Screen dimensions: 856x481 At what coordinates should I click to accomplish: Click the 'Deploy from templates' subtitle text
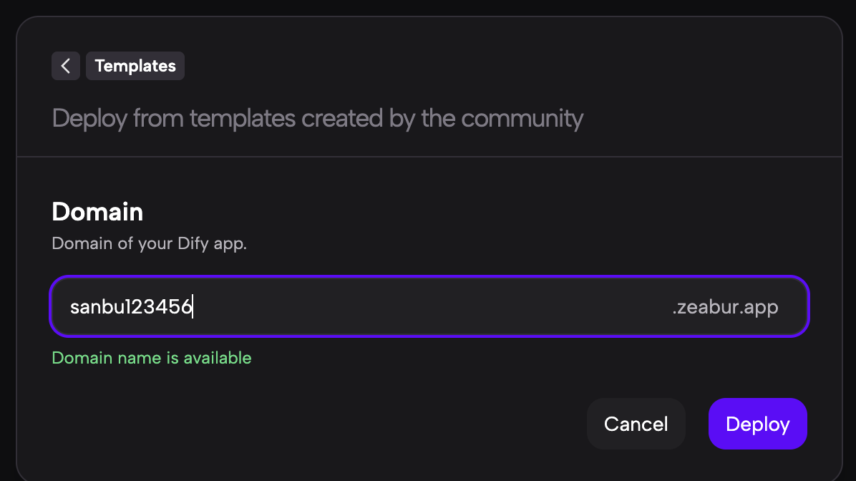tap(317, 118)
